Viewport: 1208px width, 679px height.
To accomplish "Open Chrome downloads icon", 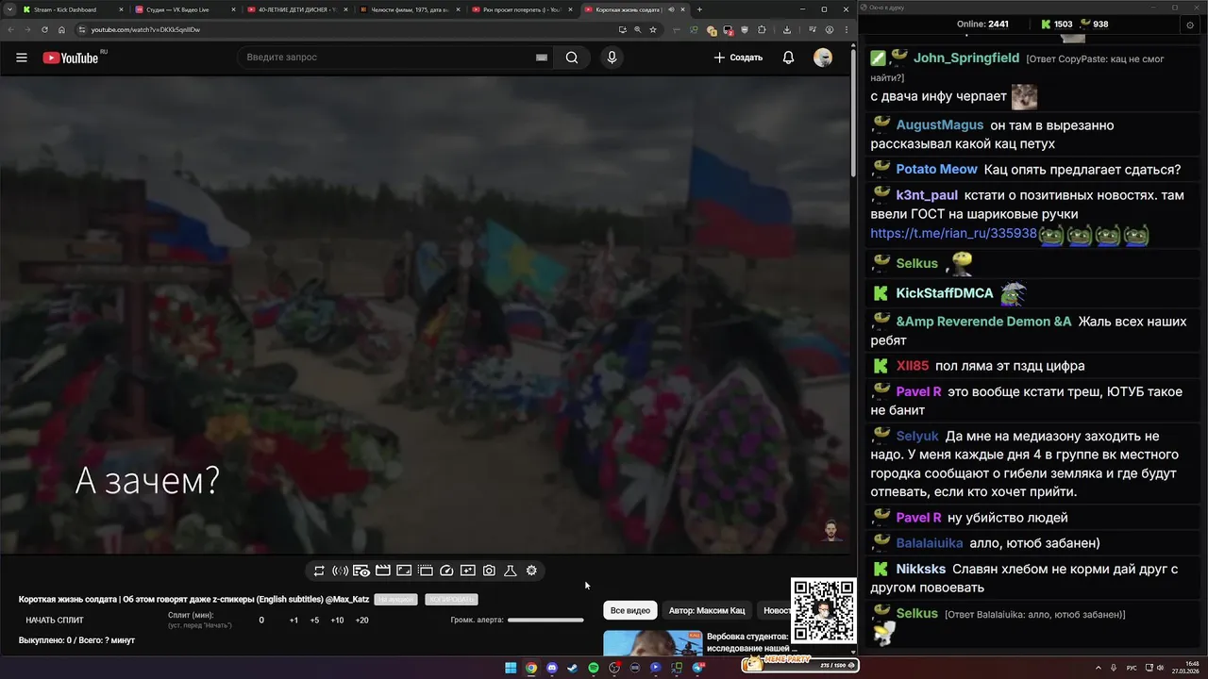I will [787, 29].
